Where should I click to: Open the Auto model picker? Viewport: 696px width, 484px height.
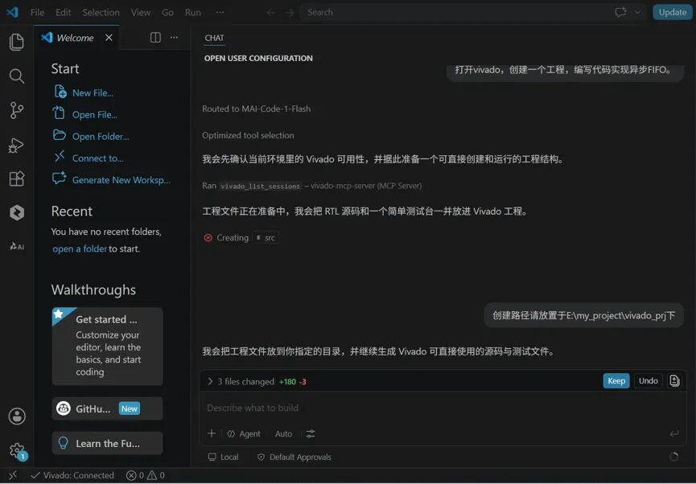point(284,434)
